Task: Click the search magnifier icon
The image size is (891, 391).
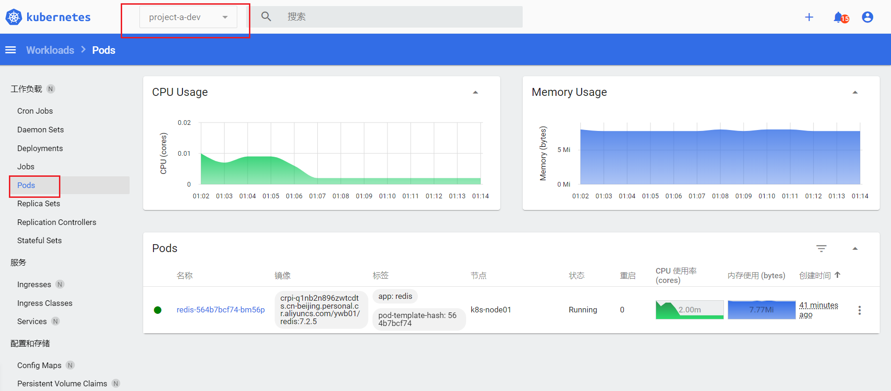Action: 266,17
